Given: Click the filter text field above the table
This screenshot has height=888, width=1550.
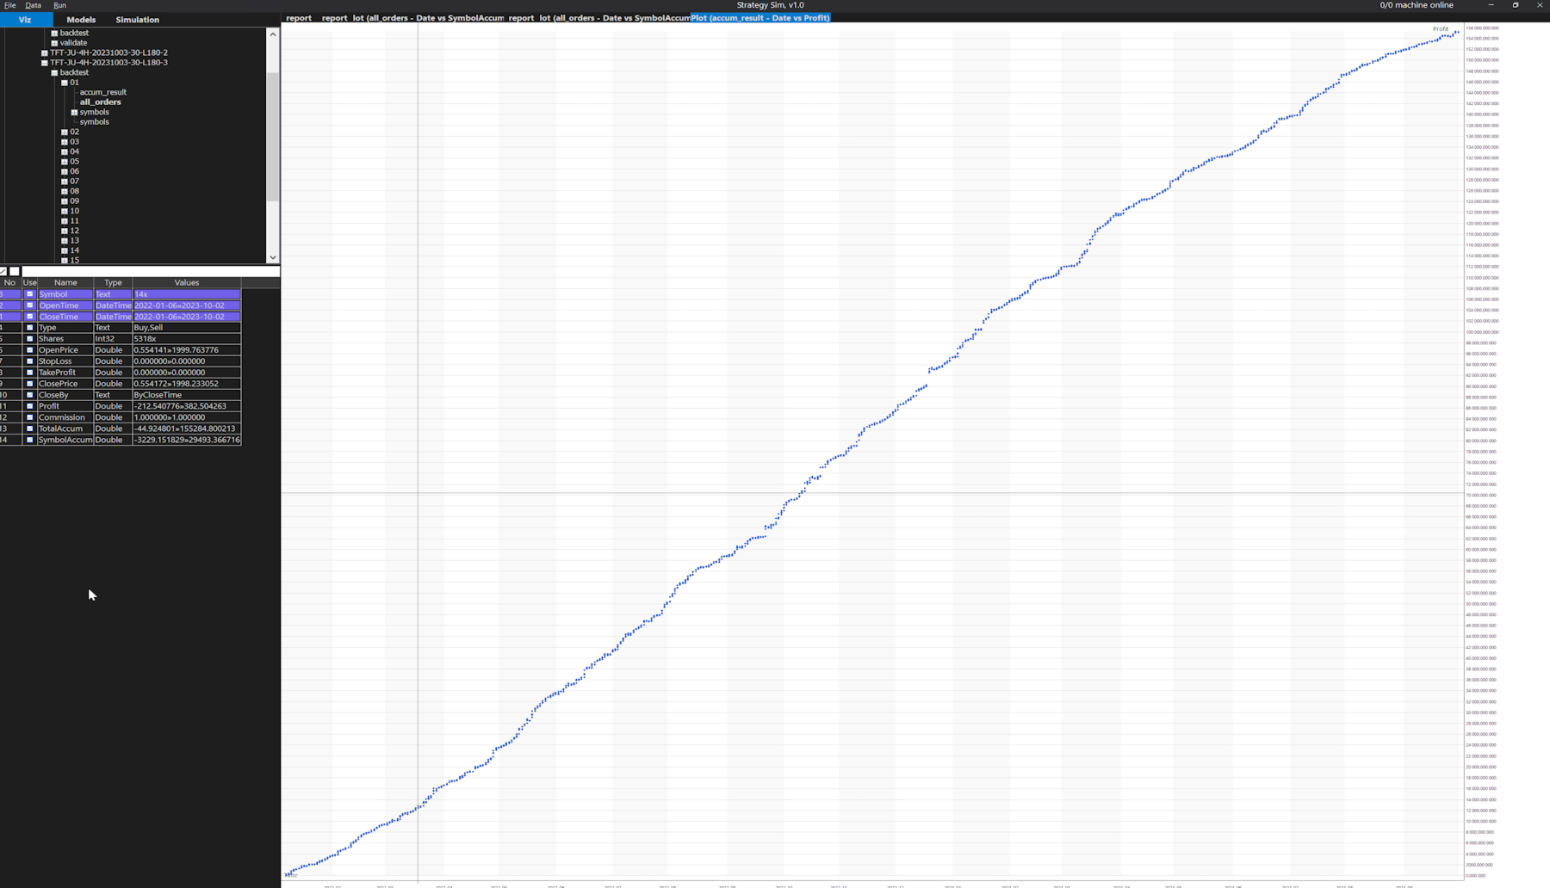Looking at the screenshot, I should [x=150, y=271].
